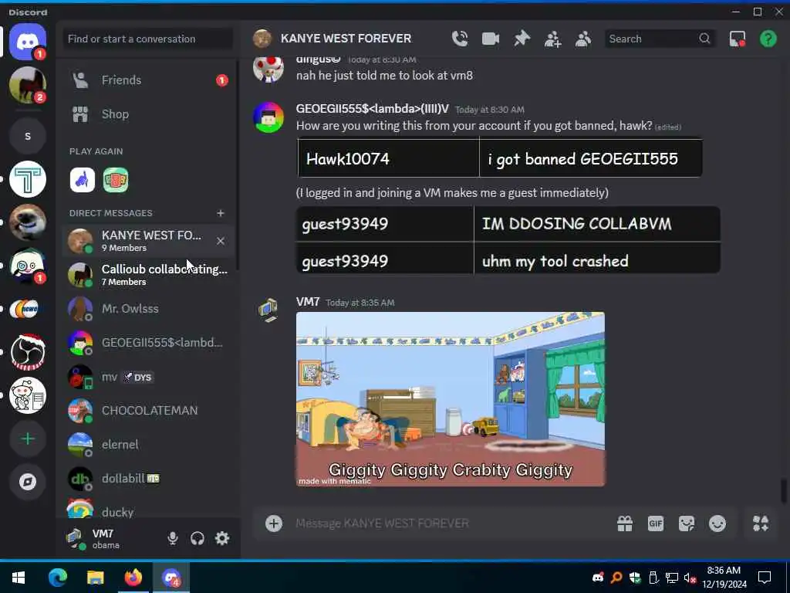
Task: Open the OBS Santa hat server
Action: [28, 351]
